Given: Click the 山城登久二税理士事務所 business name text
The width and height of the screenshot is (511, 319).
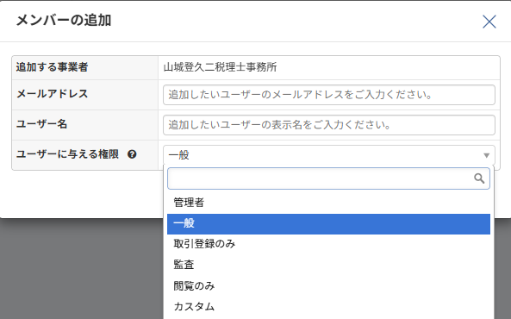Looking at the screenshot, I should (220, 67).
